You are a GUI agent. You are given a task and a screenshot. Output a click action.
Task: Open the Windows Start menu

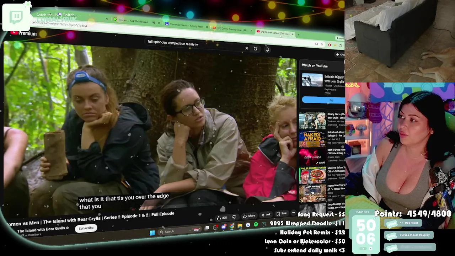[x=152, y=233]
